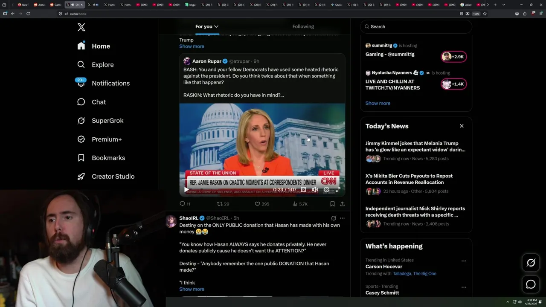This screenshot has width=546, height=307.
Task: Toggle closed captions on the CNN video
Action: (303, 190)
